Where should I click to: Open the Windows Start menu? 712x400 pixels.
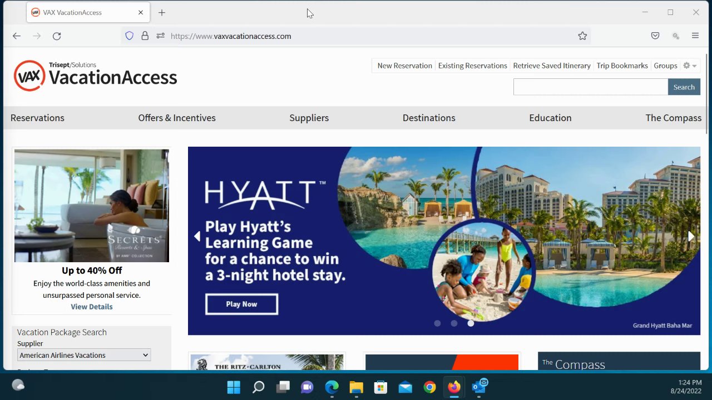(234, 387)
